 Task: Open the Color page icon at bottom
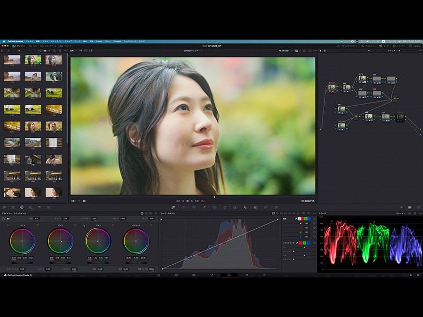point(228,275)
